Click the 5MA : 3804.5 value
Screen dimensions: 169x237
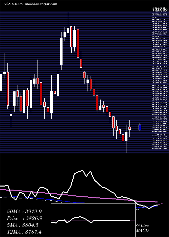click(23, 225)
